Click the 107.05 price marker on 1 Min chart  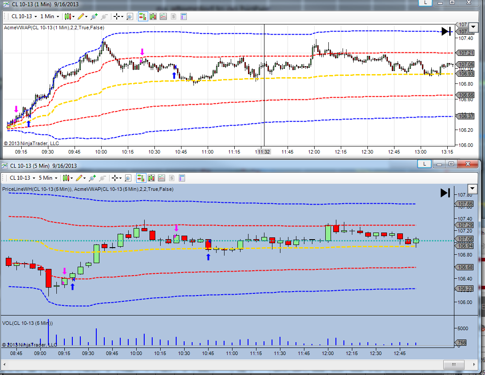pyautogui.click(x=465, y=64)
